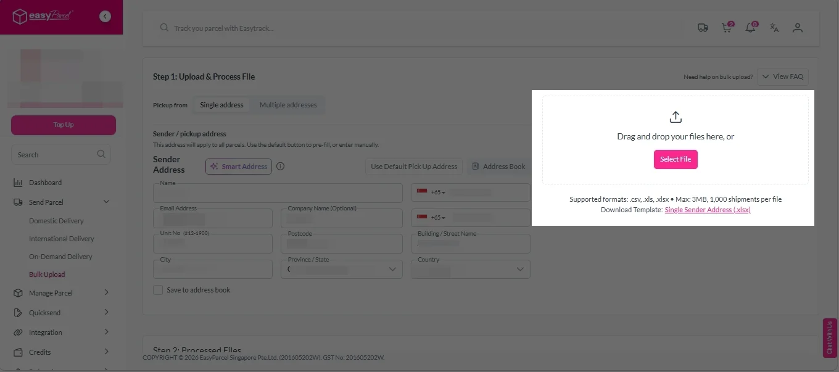Enable Save to address book
The height and width of the screenshot is (372, 839).
click(158, 289)
